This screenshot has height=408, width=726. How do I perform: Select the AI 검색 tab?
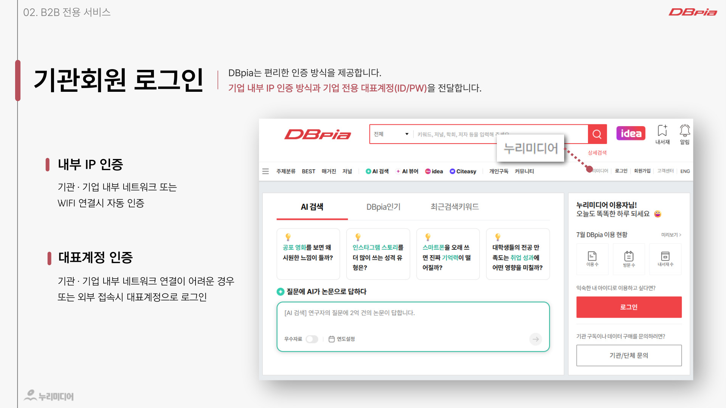(312, 207)
